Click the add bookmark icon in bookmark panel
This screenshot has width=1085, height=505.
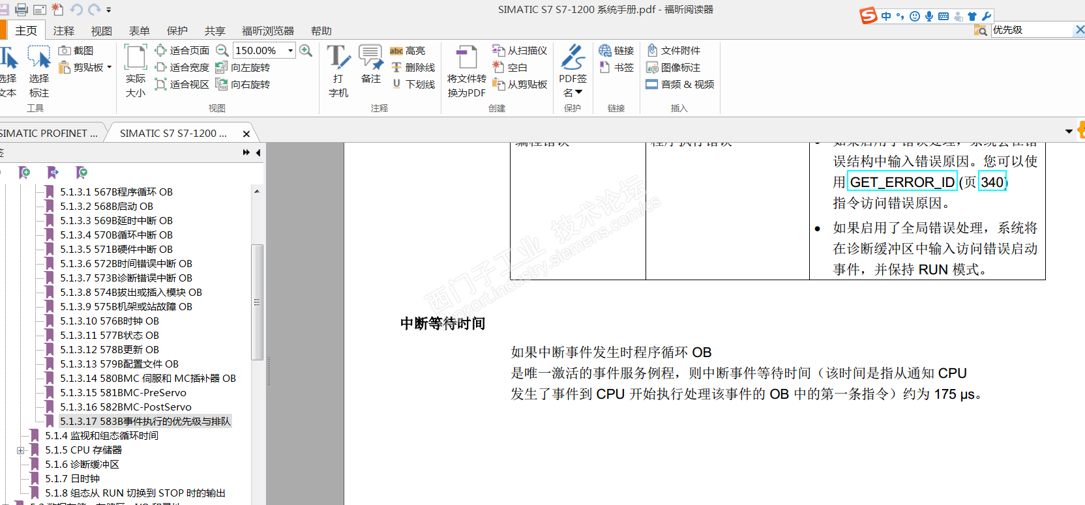click(25, 172)
